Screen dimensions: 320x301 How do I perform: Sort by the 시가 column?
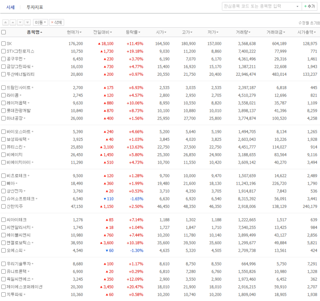(x=161, y=32)
